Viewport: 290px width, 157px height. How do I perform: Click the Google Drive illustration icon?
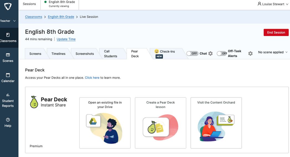pos(93,121)
